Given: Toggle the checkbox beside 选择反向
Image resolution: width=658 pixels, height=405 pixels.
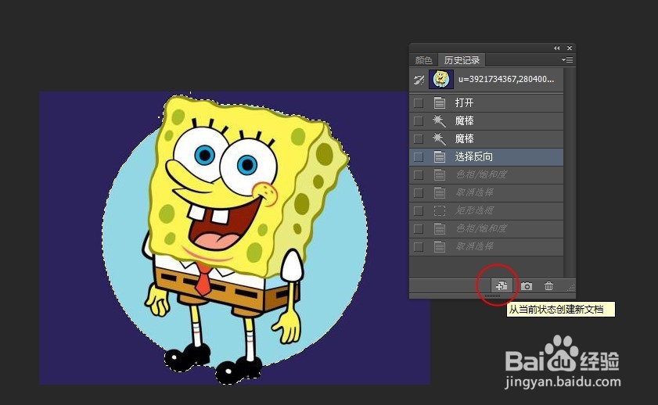Looking at the screenshot, I should point(419,157).
